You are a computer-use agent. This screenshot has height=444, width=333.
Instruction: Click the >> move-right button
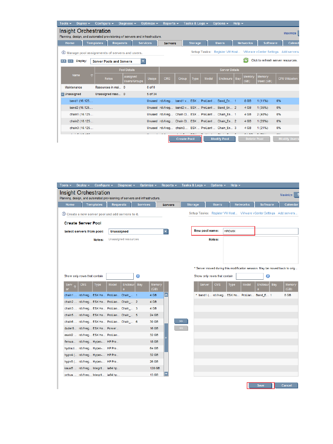click(x=181, y=321)
